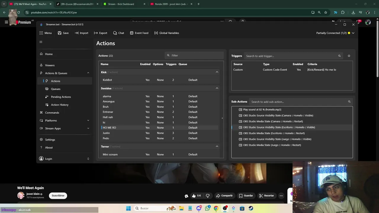Select Source Visibility Juego Homelo sub-action
The width and height of the screenshot is (379, 213).
pyautogui.click(x=292, y=139)
